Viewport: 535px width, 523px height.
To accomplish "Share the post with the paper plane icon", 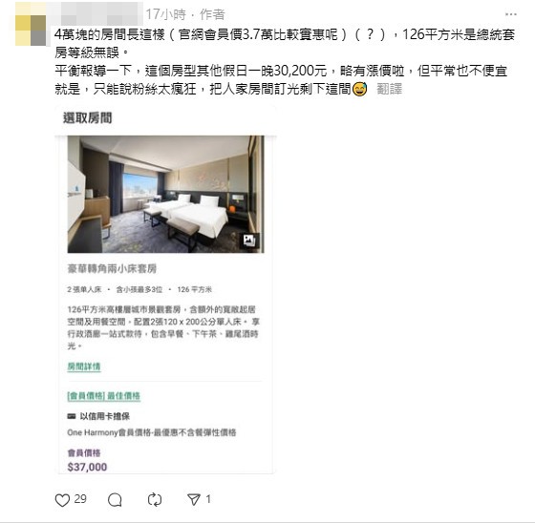I will (194, 499).
